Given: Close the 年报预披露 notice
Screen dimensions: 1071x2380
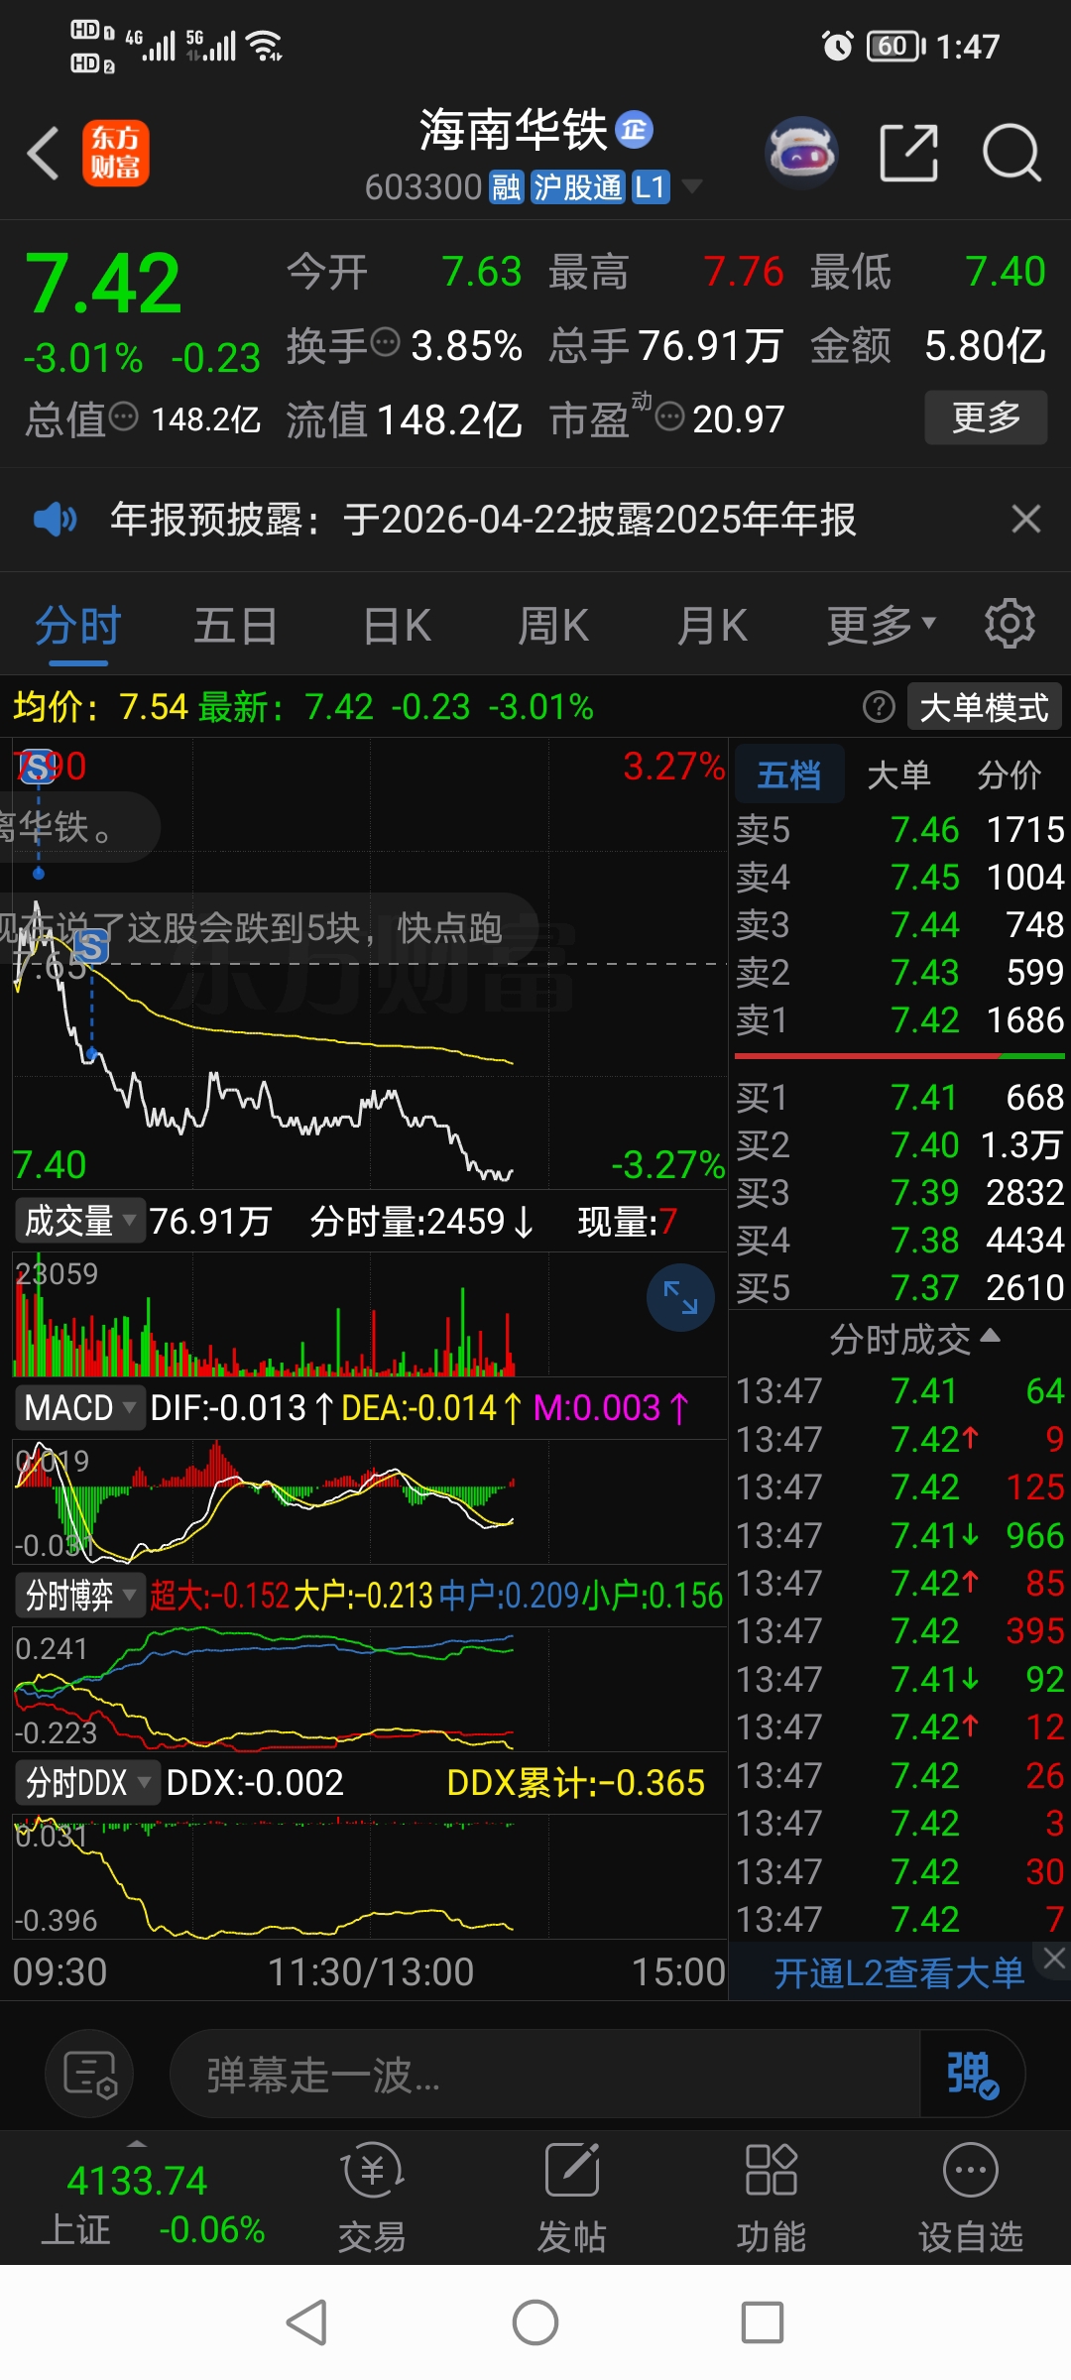Looking at the screenshot, I should (x=1025, y=519).
